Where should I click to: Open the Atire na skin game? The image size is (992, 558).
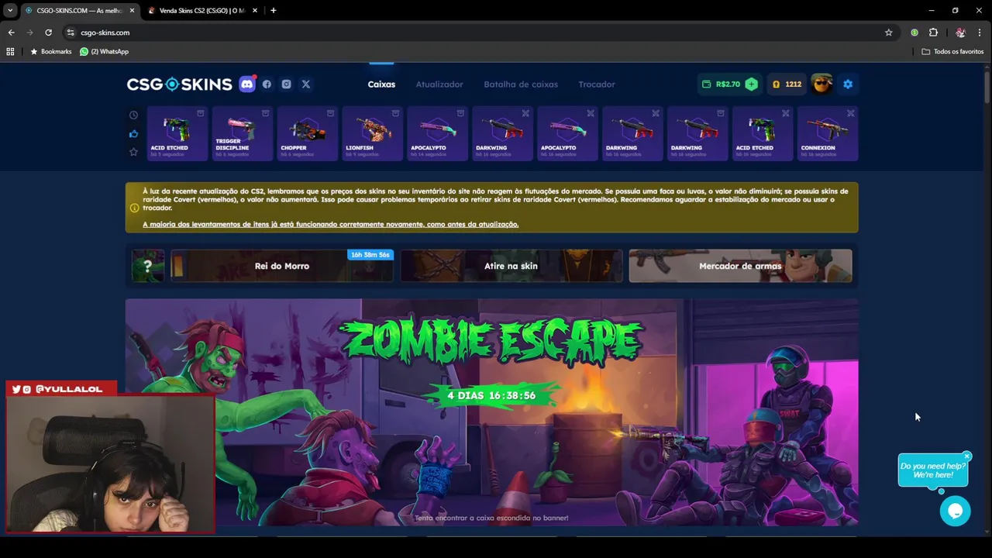pos(511,266)
